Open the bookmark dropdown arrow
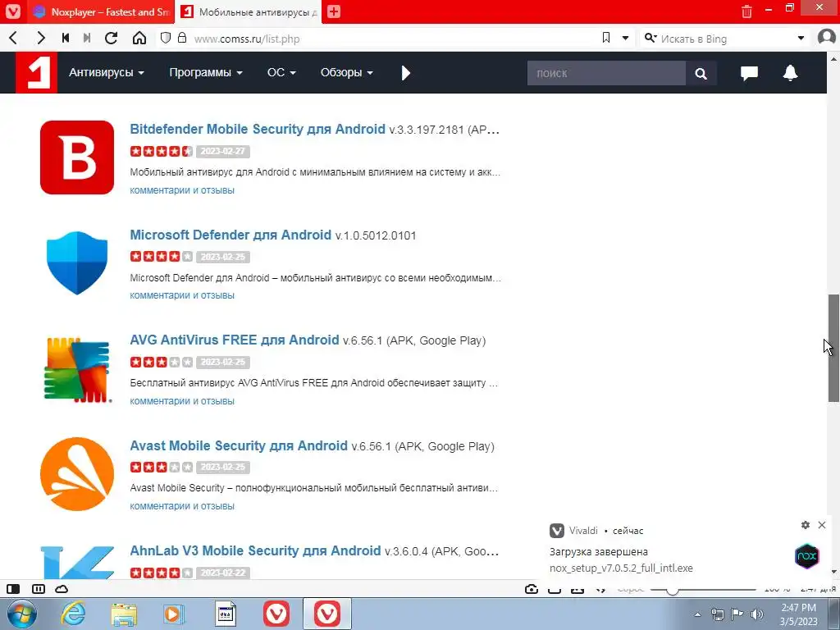This screenshot has height=630, width=840. (x=625, y=38)
